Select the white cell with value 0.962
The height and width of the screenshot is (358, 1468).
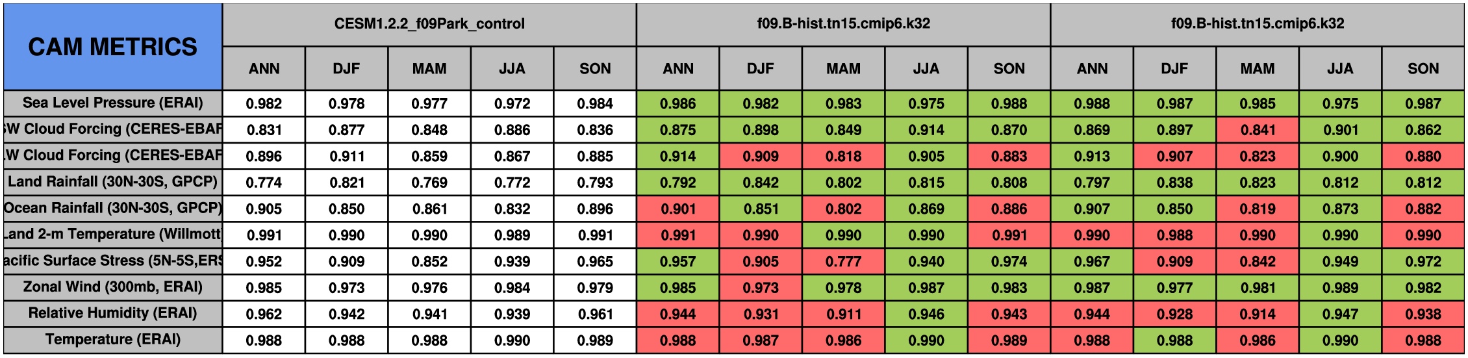[x=264, y=314]
